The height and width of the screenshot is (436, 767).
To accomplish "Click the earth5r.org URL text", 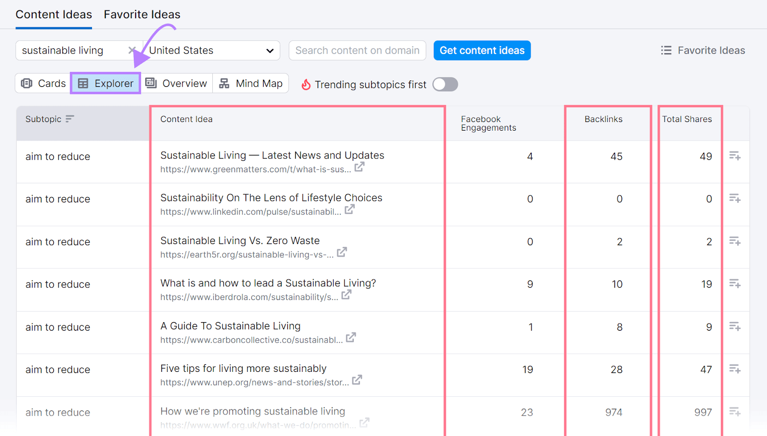I will click(247, 255).
